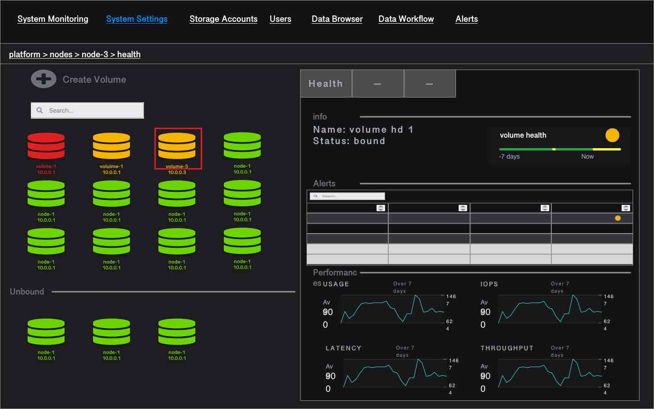
Task: Go to the Storage Accounts page
Action: (223, 19)
